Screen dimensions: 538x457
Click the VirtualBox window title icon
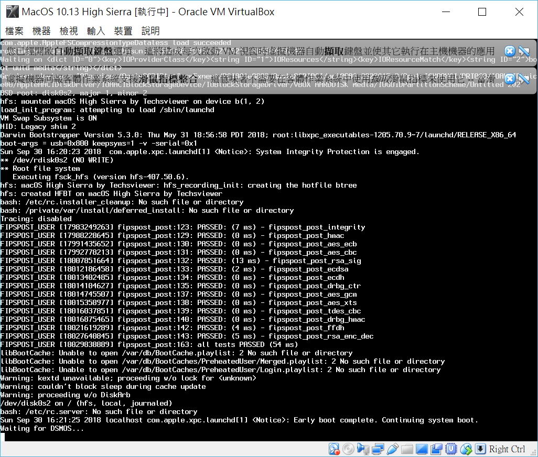13,12
